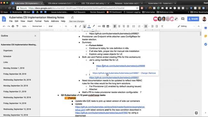
Task: Open the Kubernetes bookmarks folder
Action: [x=149, y=12]
